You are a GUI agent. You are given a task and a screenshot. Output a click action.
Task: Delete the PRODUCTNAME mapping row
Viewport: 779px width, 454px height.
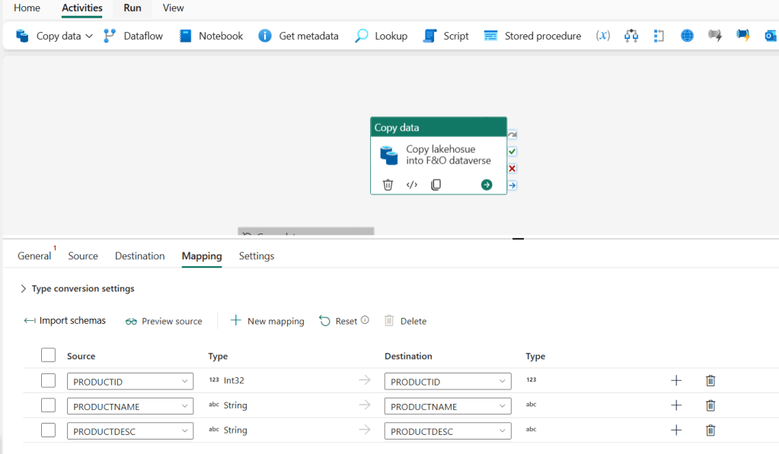[x=710, y=405]
